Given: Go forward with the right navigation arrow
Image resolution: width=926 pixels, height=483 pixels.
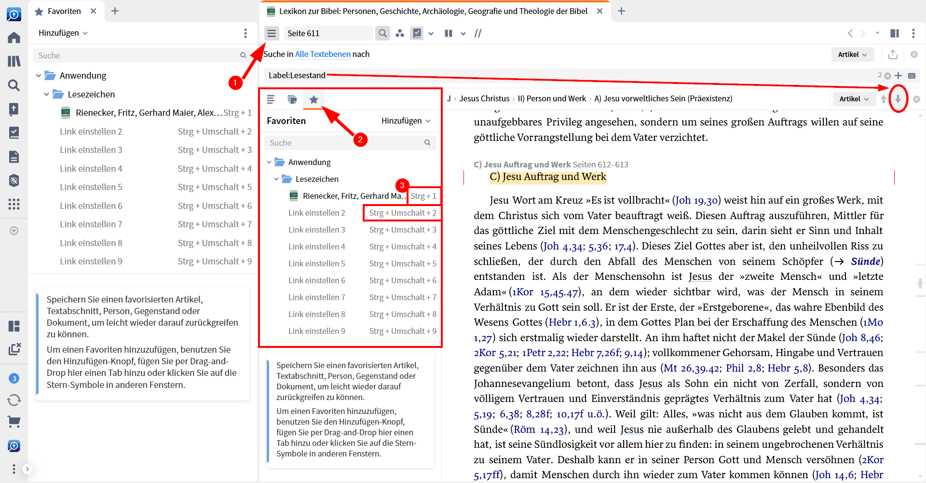Looking at the screenshot, I should pos(863,33).
